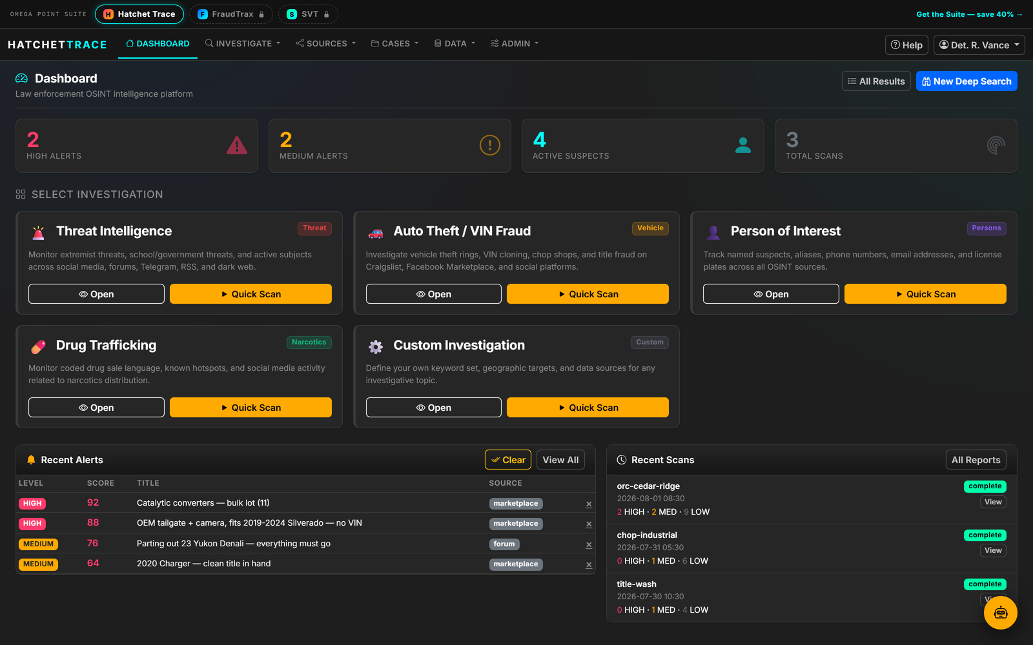
Task: Switch to the SVT suite tab
Action: tap(308, 14)
